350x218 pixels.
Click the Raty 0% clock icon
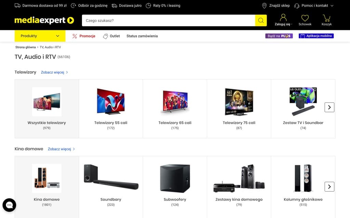[148, 5]
